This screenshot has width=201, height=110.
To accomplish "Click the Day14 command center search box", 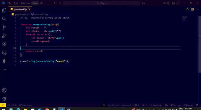I will [x=101, y=3].
